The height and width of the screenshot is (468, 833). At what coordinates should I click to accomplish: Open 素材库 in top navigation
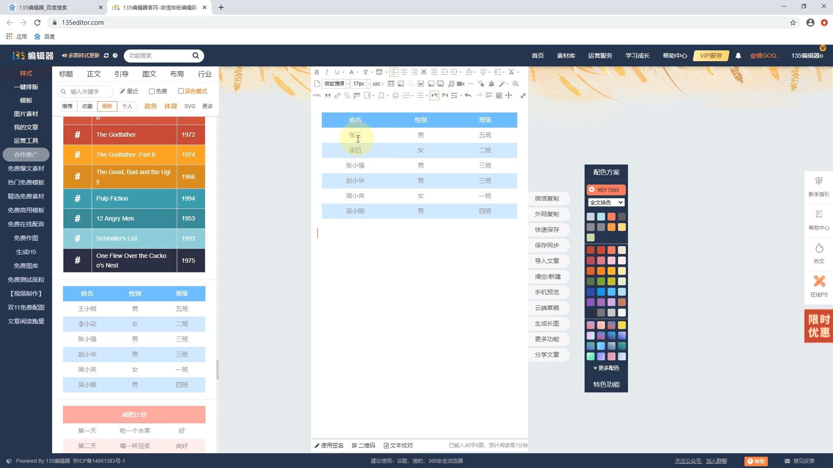[566, 56]
